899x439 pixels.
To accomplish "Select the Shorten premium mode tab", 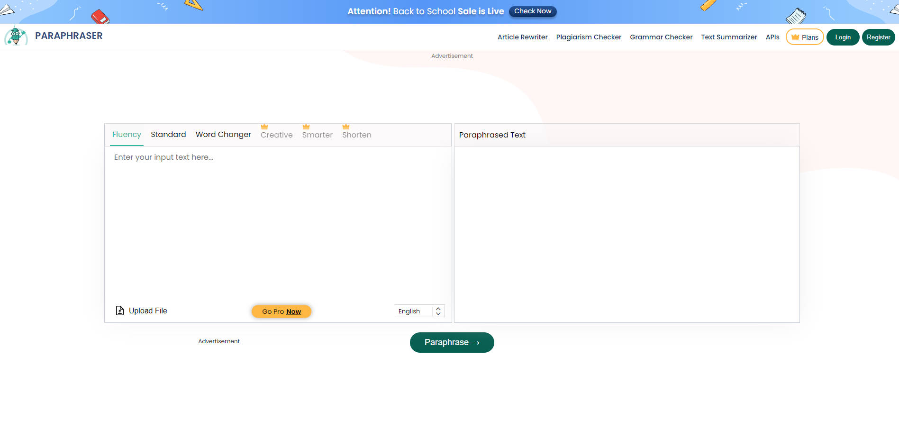I will click(x=357, y=135).
